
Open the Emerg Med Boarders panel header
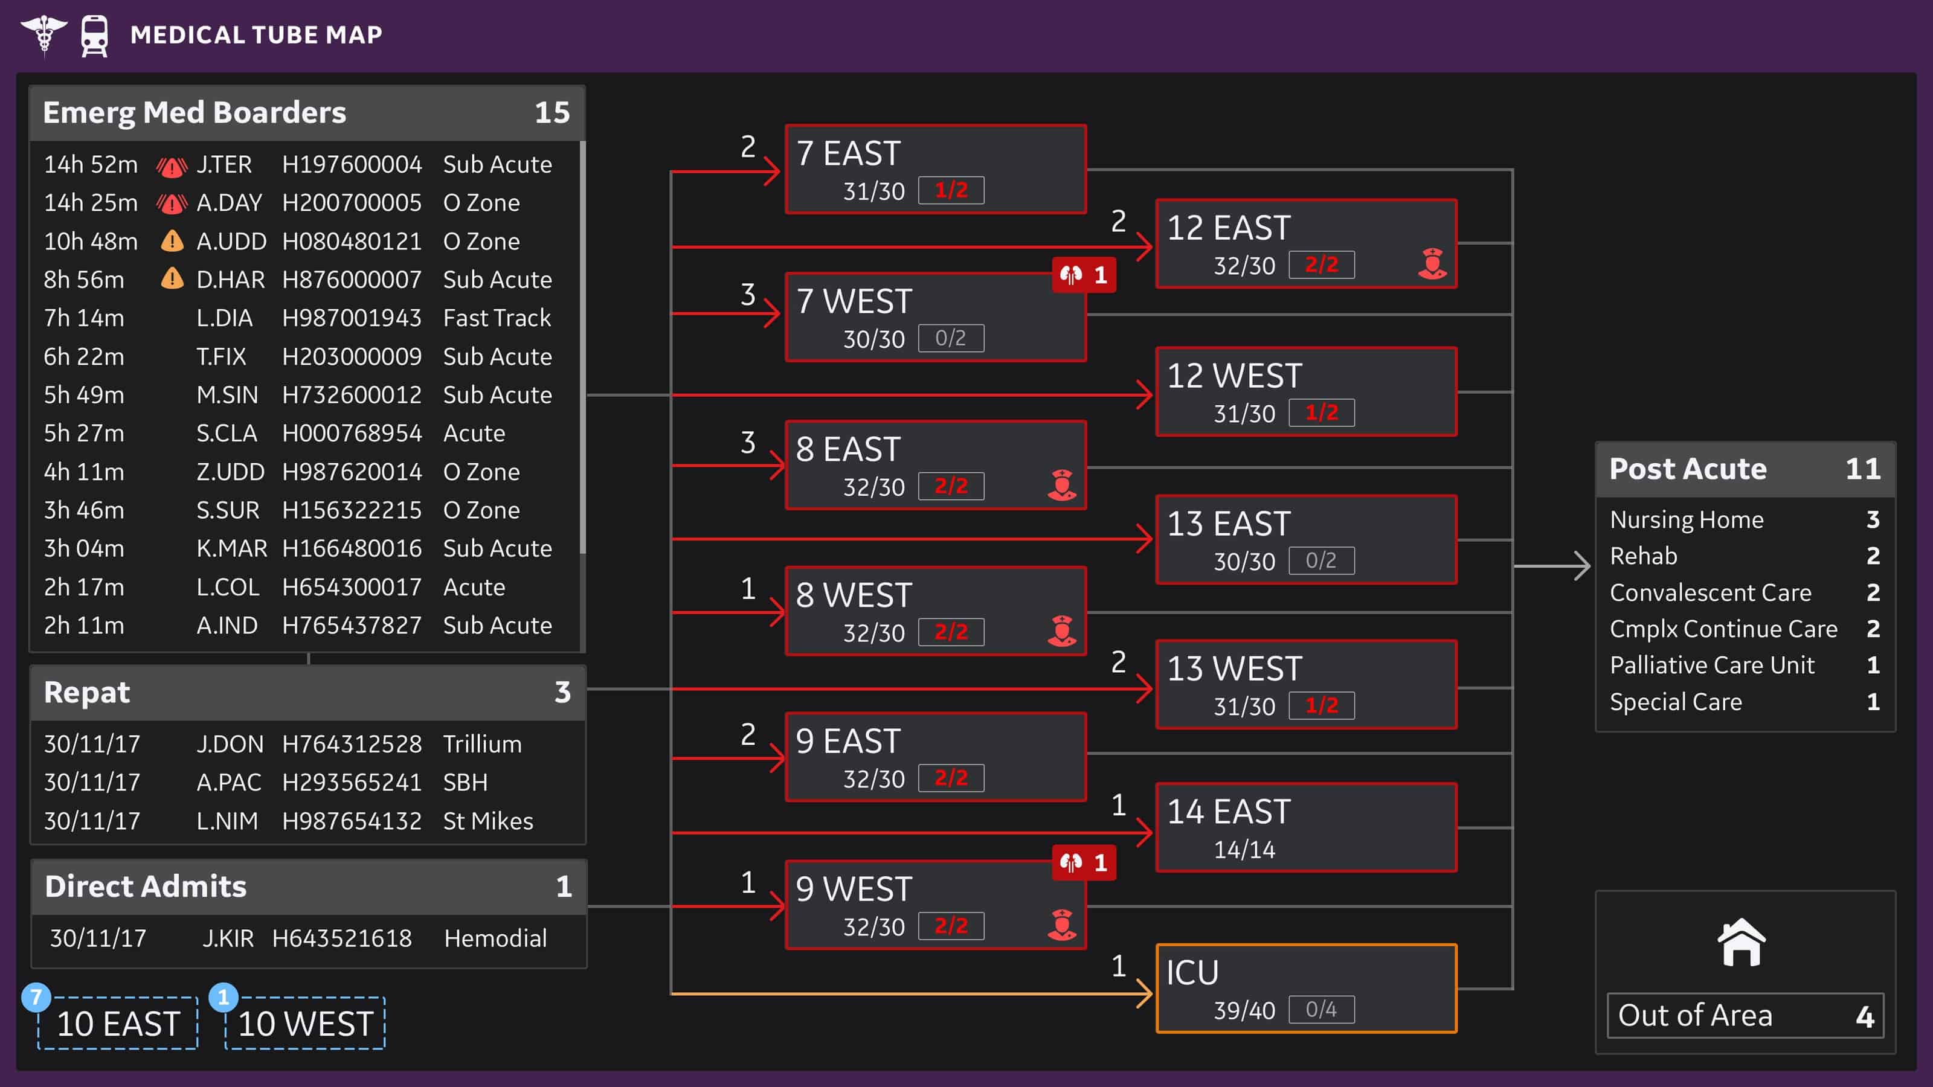coord(306,112)
